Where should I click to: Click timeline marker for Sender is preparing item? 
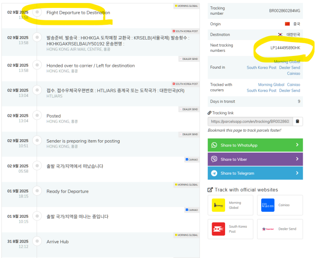click(37, 140)
